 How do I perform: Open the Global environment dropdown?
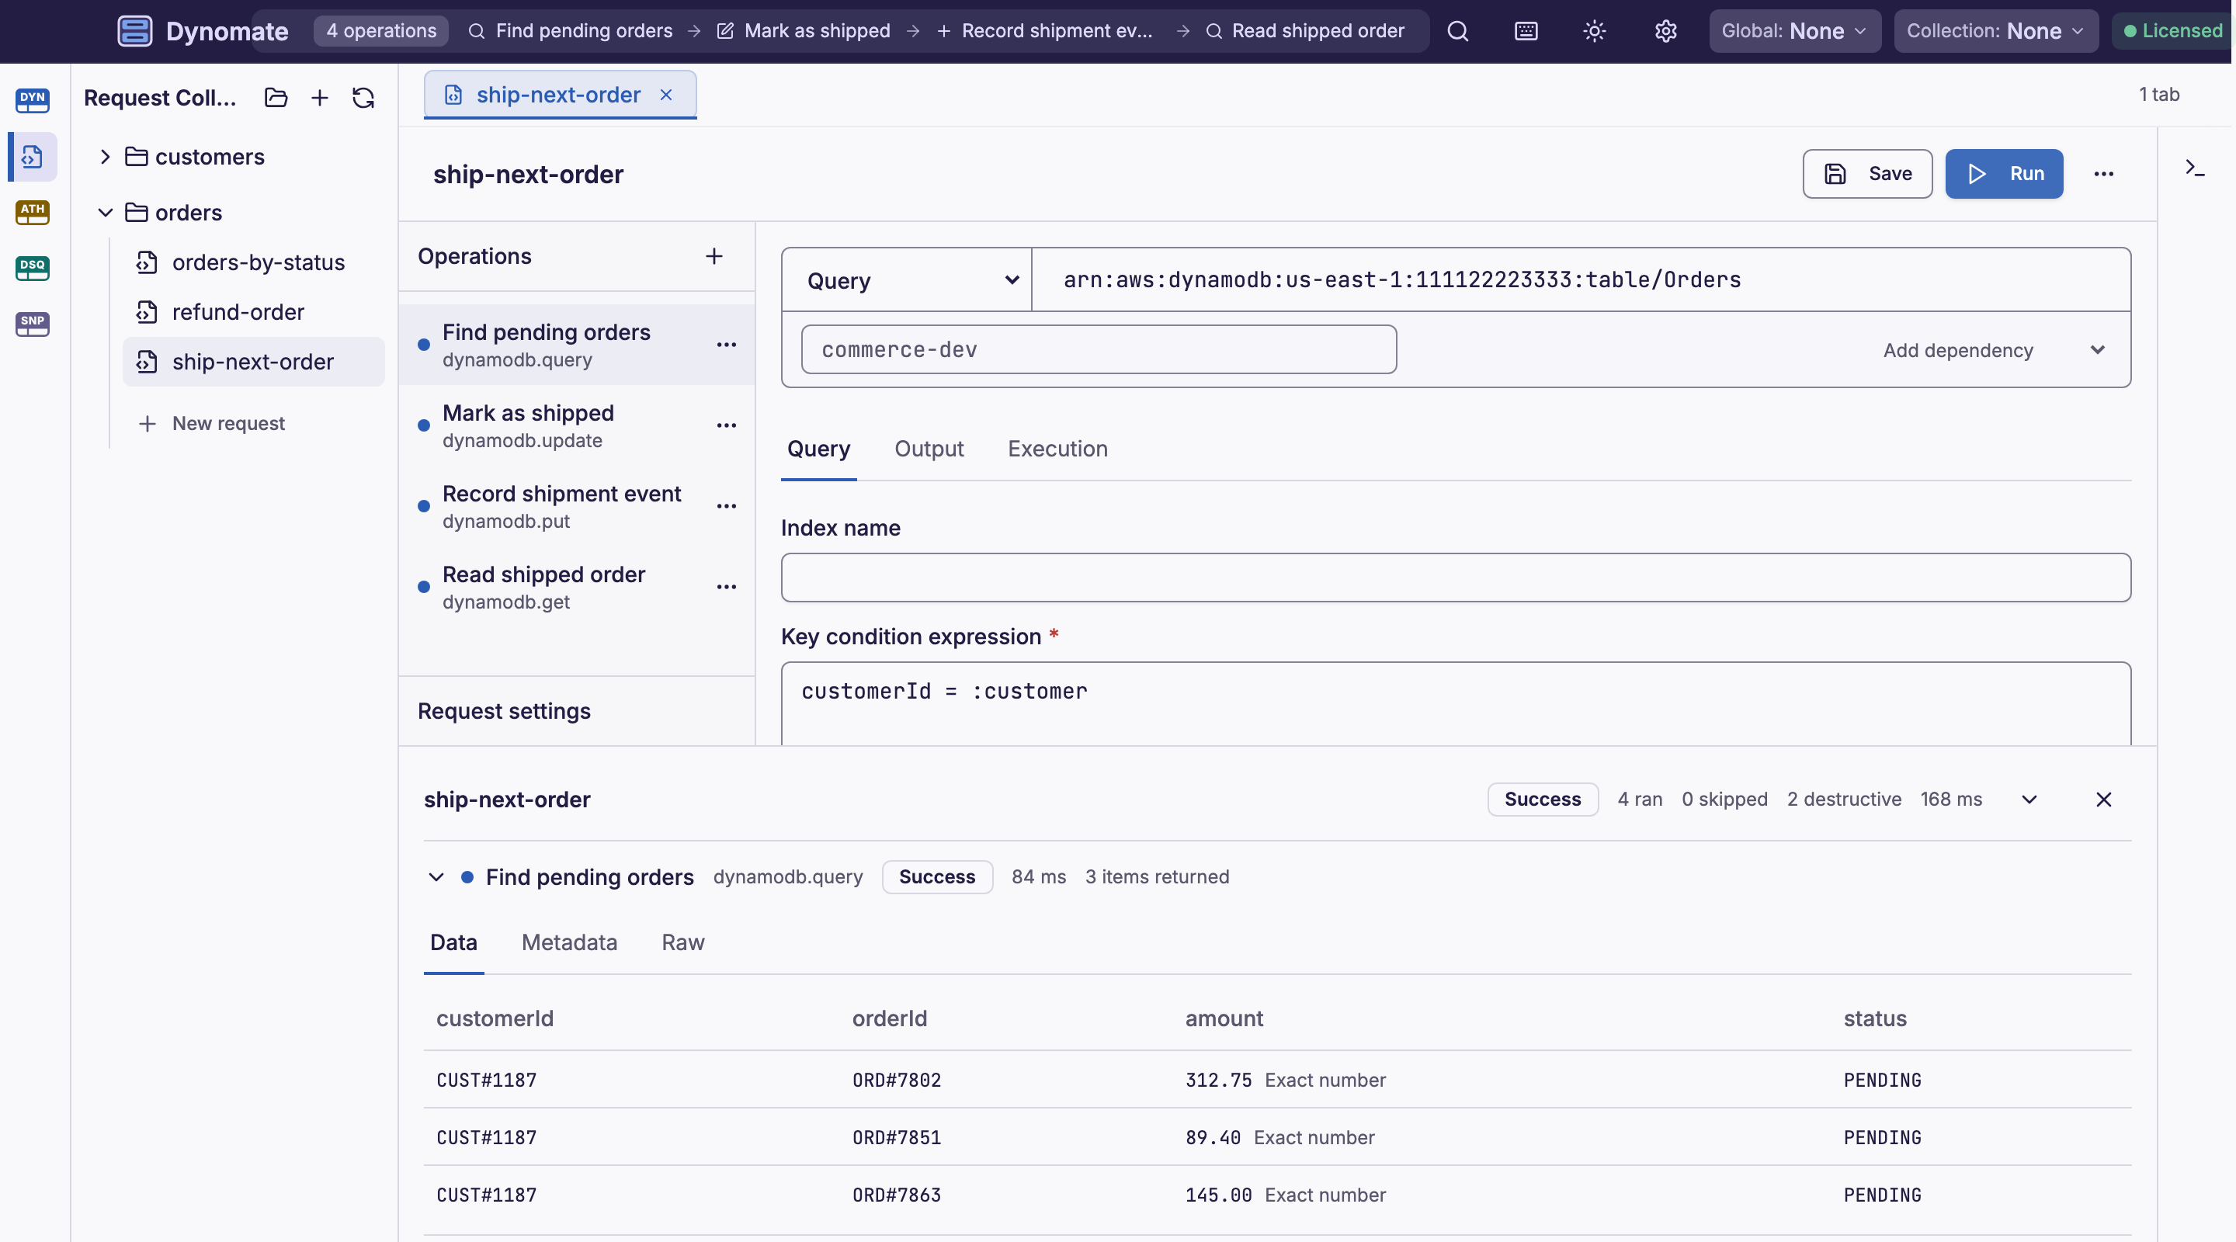pos(1794,31)
